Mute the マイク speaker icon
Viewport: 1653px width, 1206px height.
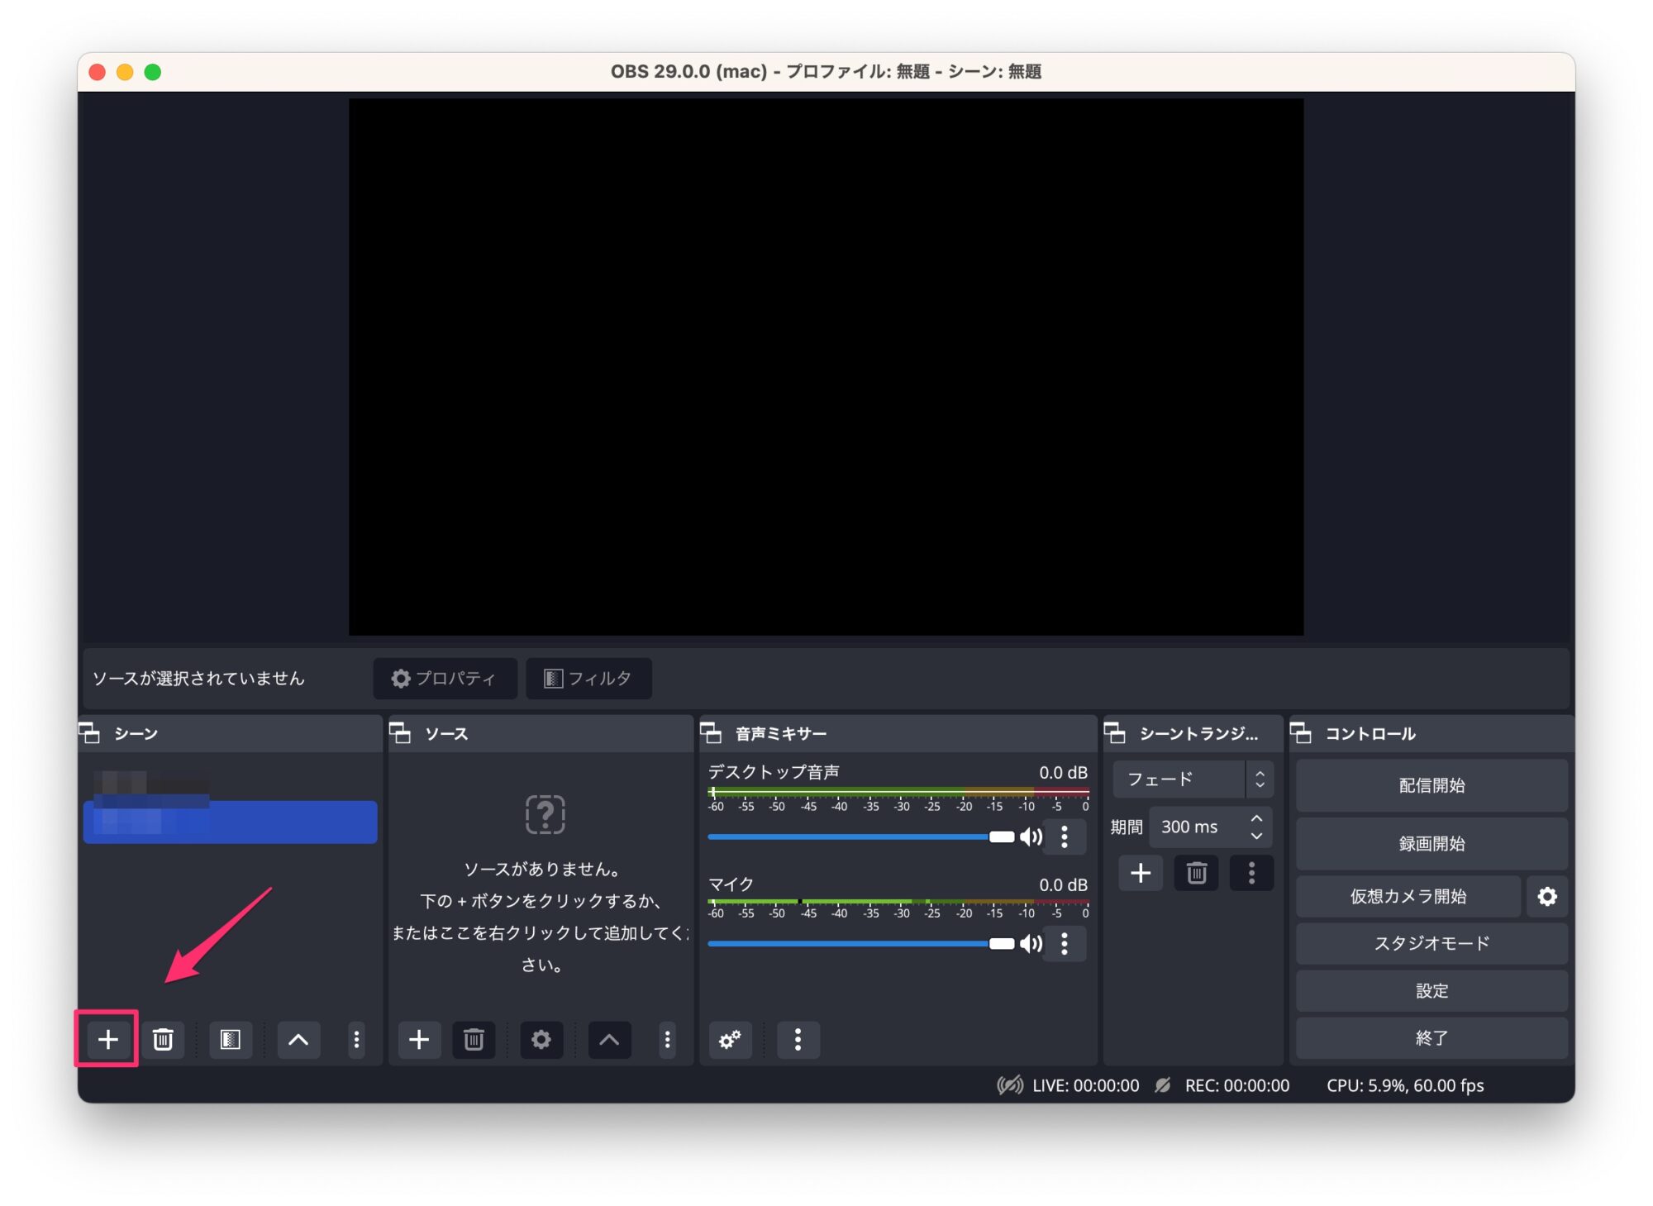(1031, 943)
